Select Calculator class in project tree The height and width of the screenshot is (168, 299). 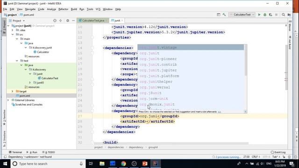tap(42, 52)
